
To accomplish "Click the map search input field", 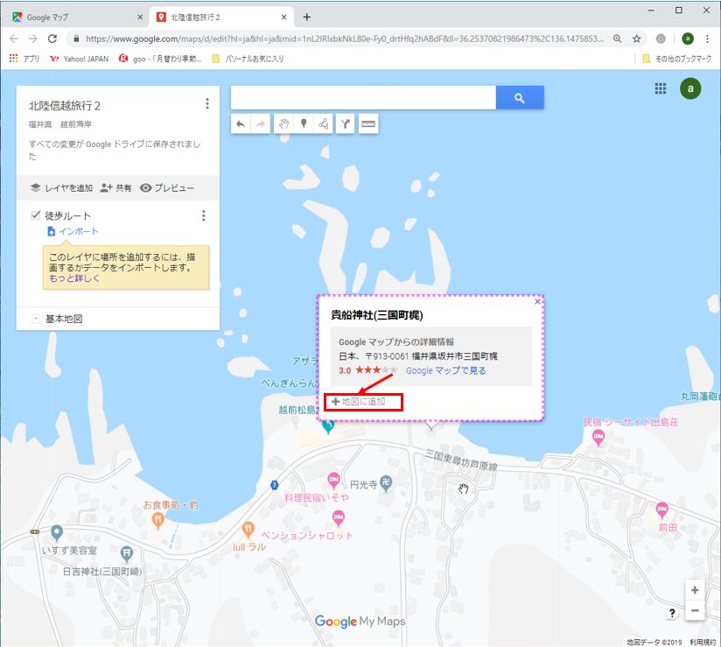I will (x=363, y=97).
